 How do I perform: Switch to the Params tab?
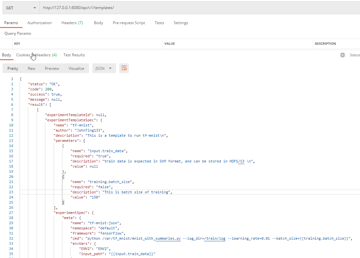pyautogui.click(x=11, y=23)
